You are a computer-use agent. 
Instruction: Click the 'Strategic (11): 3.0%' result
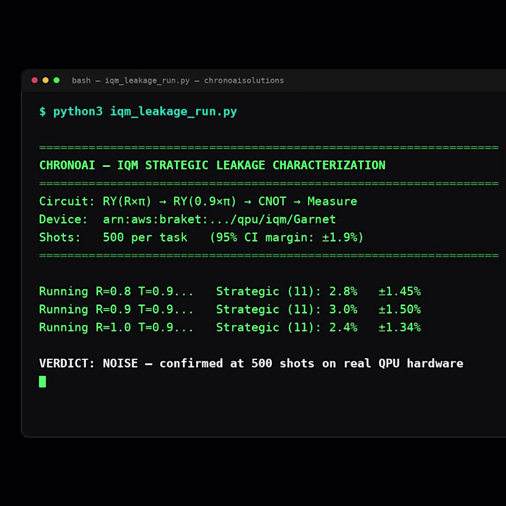point(287,309)
